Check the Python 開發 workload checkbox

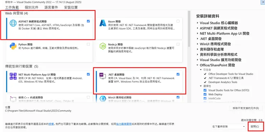[88, 44]
